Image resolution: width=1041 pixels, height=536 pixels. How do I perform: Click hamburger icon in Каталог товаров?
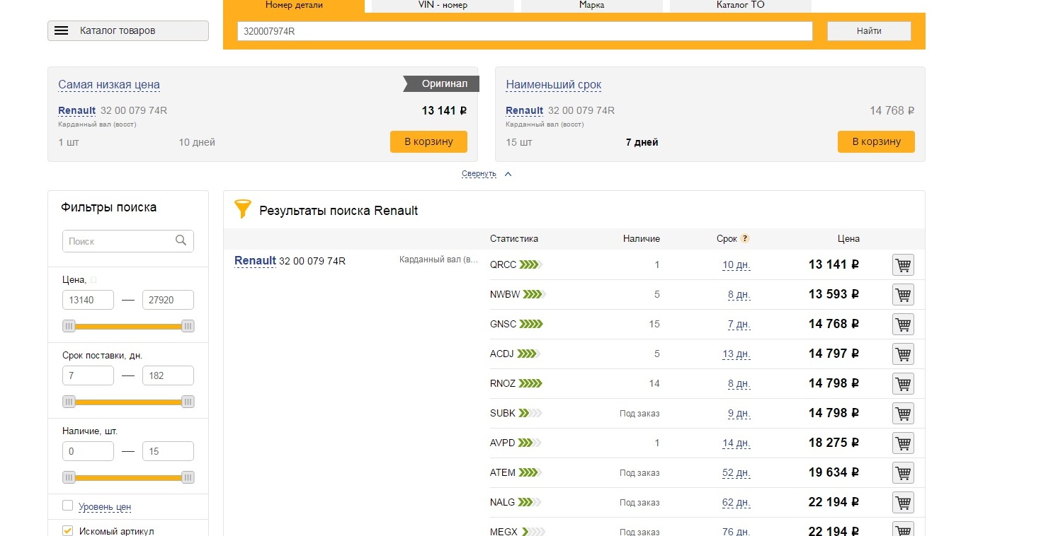pyautogui.click(x=62, y=30)
